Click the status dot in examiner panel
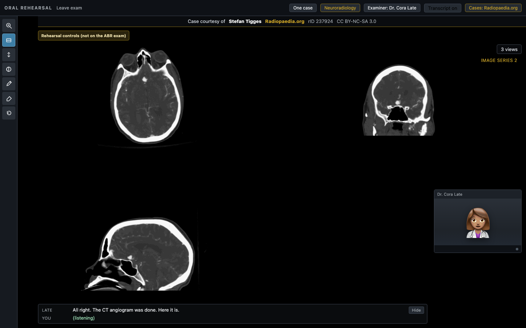The width and height of the screenshot is (526, 328). point(517,249)
